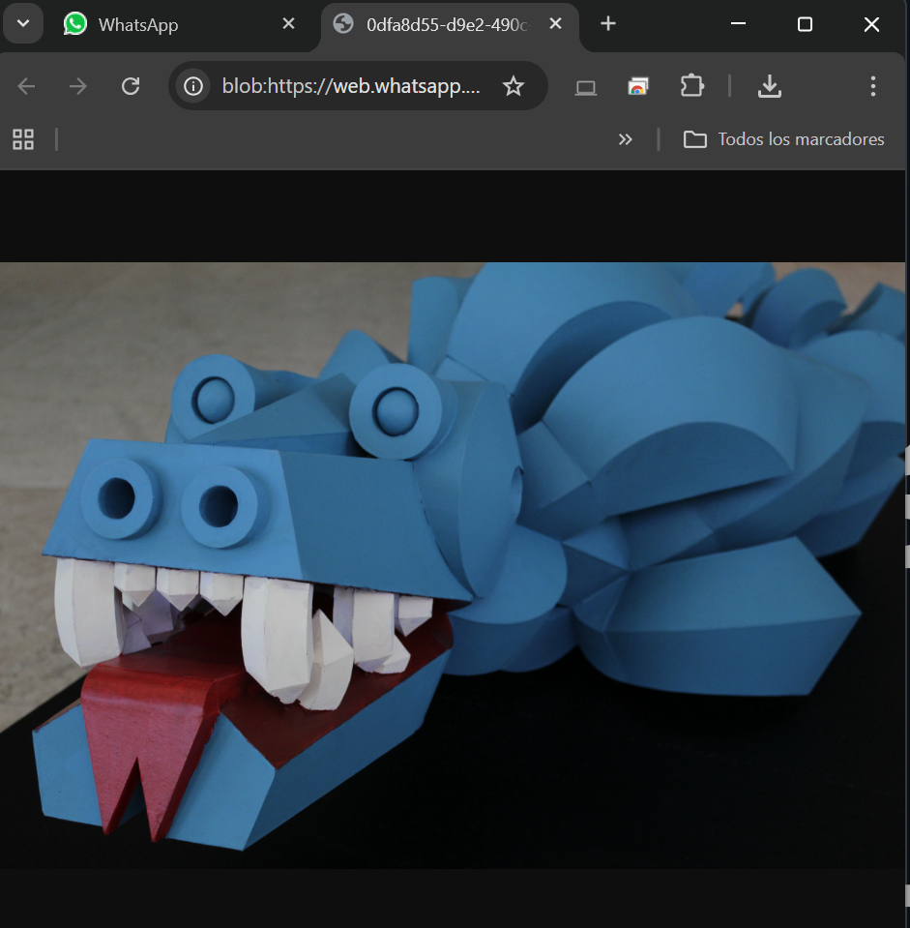Screen dimensions: 910x928
Task: Expand hidden bookmarks with double chevron
Action: (x=626, y=139)
